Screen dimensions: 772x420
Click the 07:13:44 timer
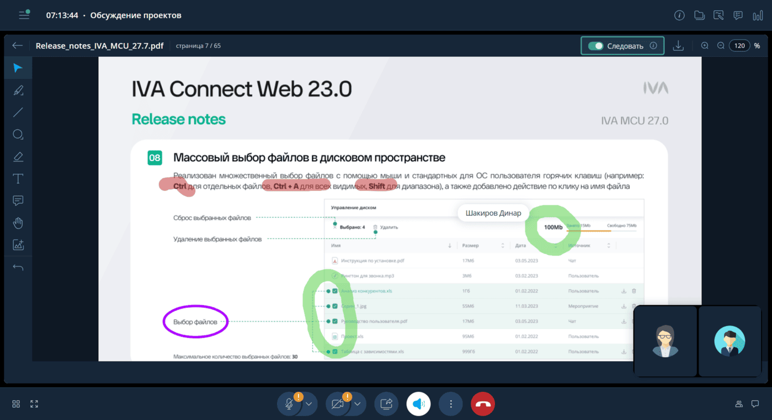tap(62, 15)
